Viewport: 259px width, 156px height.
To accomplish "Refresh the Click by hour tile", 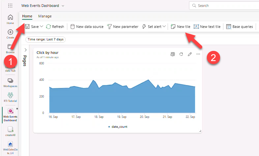I will click(x=181, y=54).
